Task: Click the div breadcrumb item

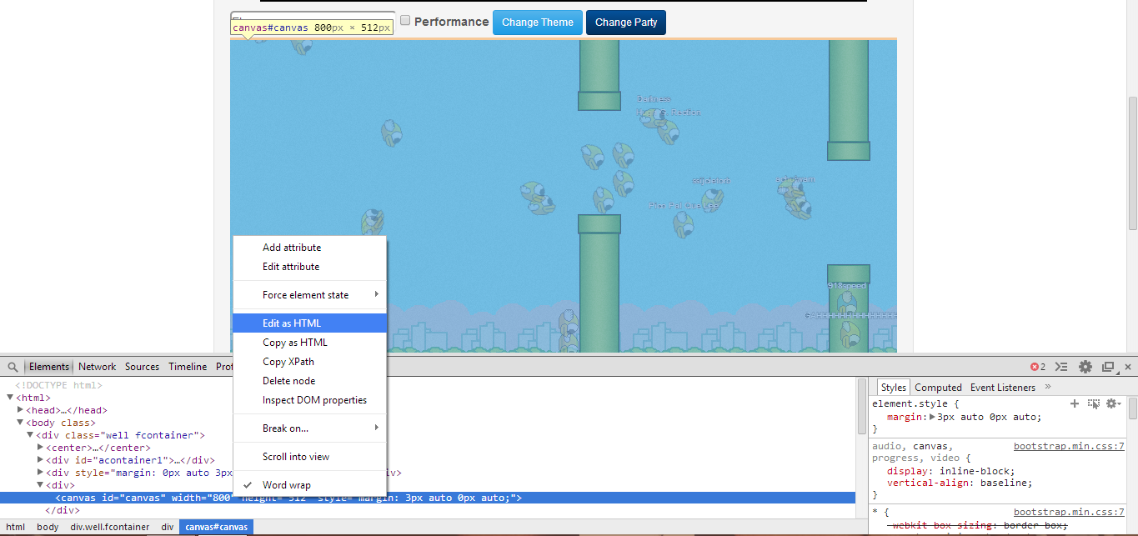Action: pos(168,528)
